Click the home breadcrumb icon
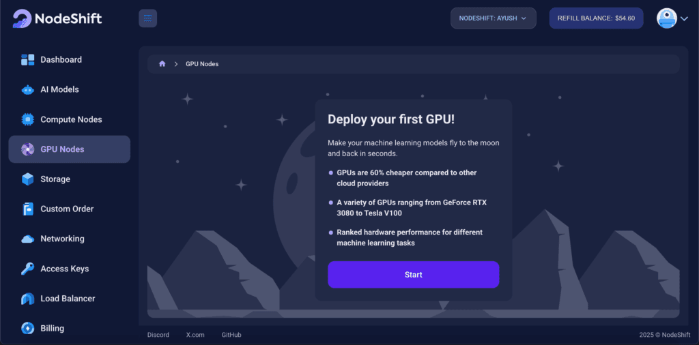Viewport: 699px width, 345px height. pyautogui.click(x=162, y=63)
